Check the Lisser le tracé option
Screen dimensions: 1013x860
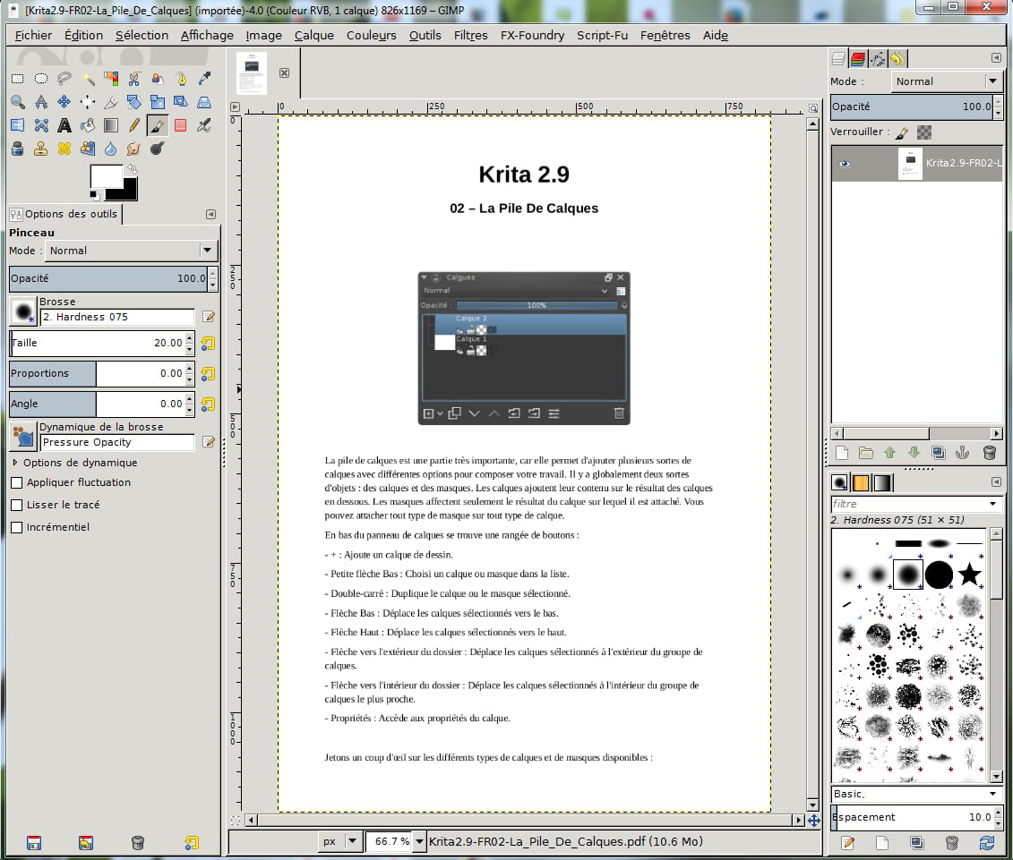pyautogui.click(x=17, y=505)
